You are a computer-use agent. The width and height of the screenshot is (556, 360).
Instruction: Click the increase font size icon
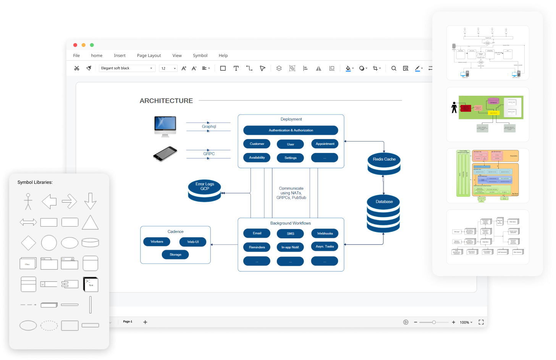pyautogui.click(x=184, y=68)
